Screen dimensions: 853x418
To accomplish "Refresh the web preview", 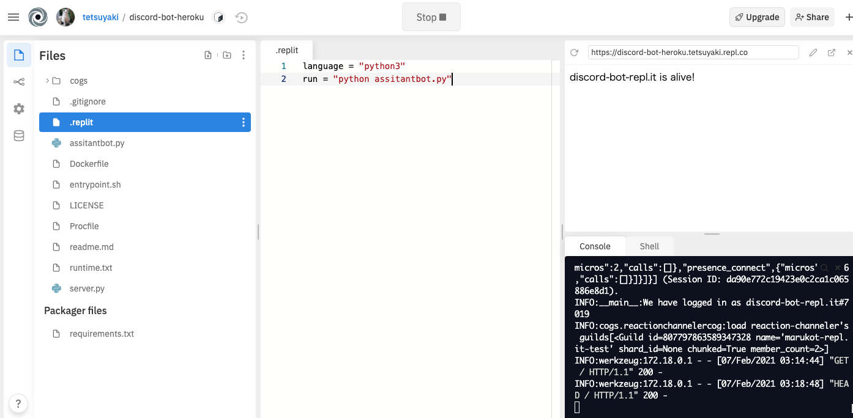I will coord(574,53).
